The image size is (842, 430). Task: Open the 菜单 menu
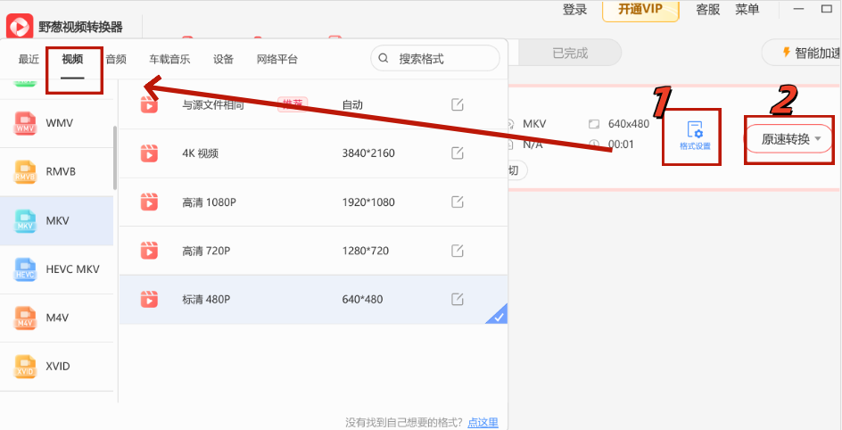[x=747, y=9]
